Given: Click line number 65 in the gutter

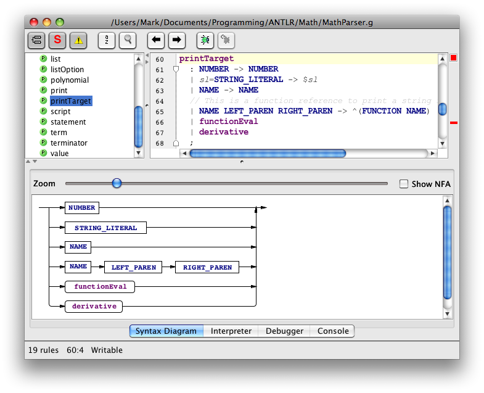Looking at the screenshot, I should pos(160,112).
